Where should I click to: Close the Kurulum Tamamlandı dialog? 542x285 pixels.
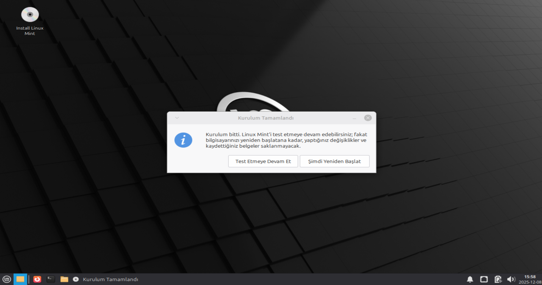pos(368,118)
